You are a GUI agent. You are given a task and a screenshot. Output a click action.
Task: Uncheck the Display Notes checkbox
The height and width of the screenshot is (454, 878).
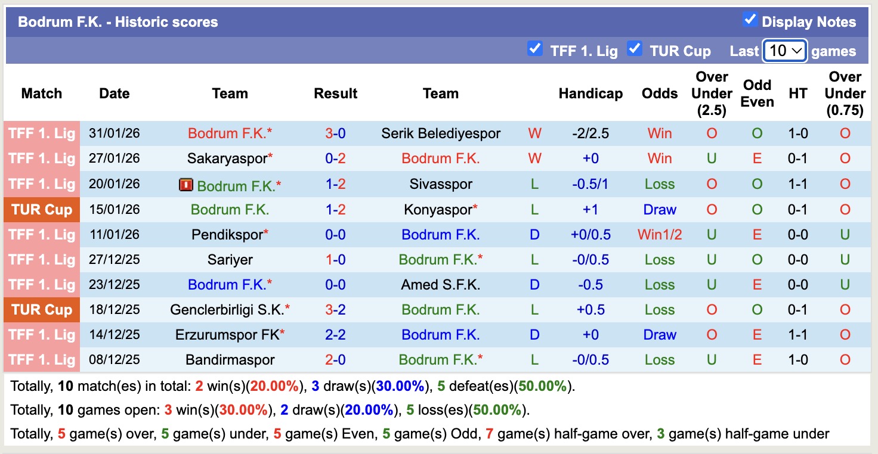(x=750, y=20)
